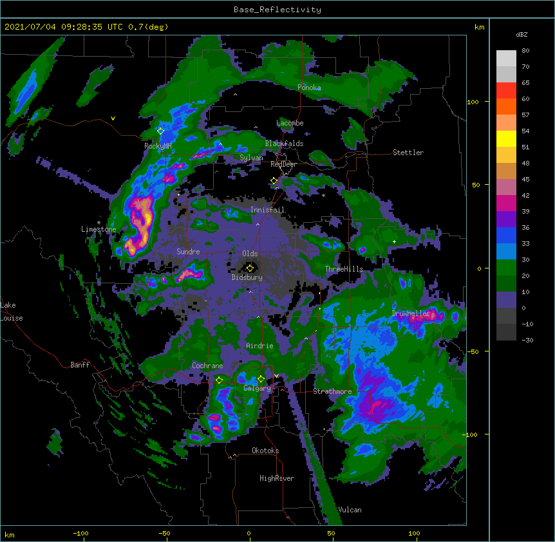Viewport: 555px width, 542px height.
Task: Select the yellow diamond marker under Cochrane
Action: click(x=219, y=380)
